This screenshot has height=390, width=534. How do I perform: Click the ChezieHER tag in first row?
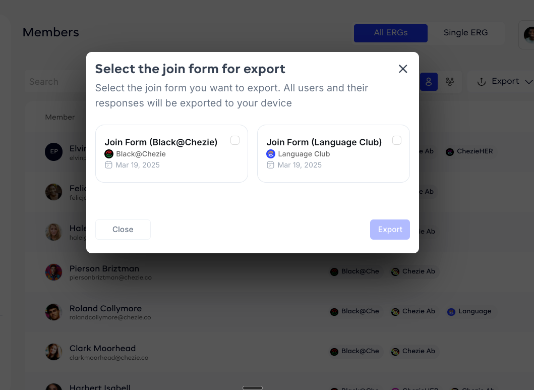click(469, 151)
